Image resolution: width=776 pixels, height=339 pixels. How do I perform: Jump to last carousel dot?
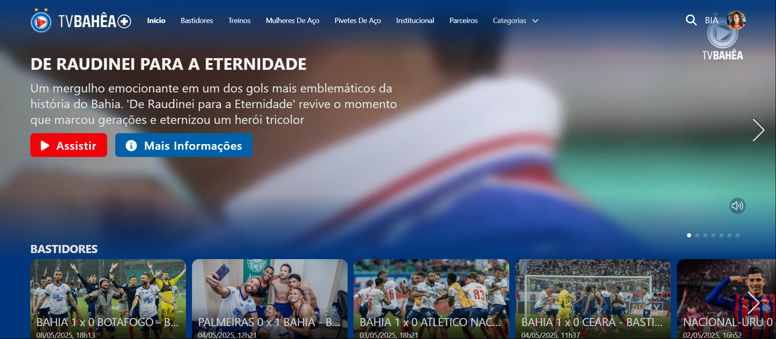point(738,235)
